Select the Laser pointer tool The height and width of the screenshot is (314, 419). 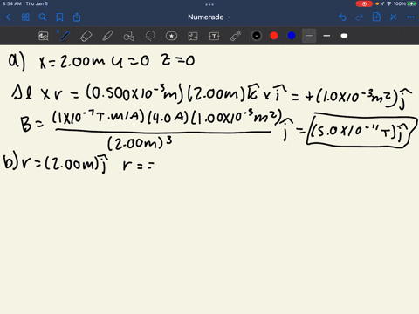[236, 36]
